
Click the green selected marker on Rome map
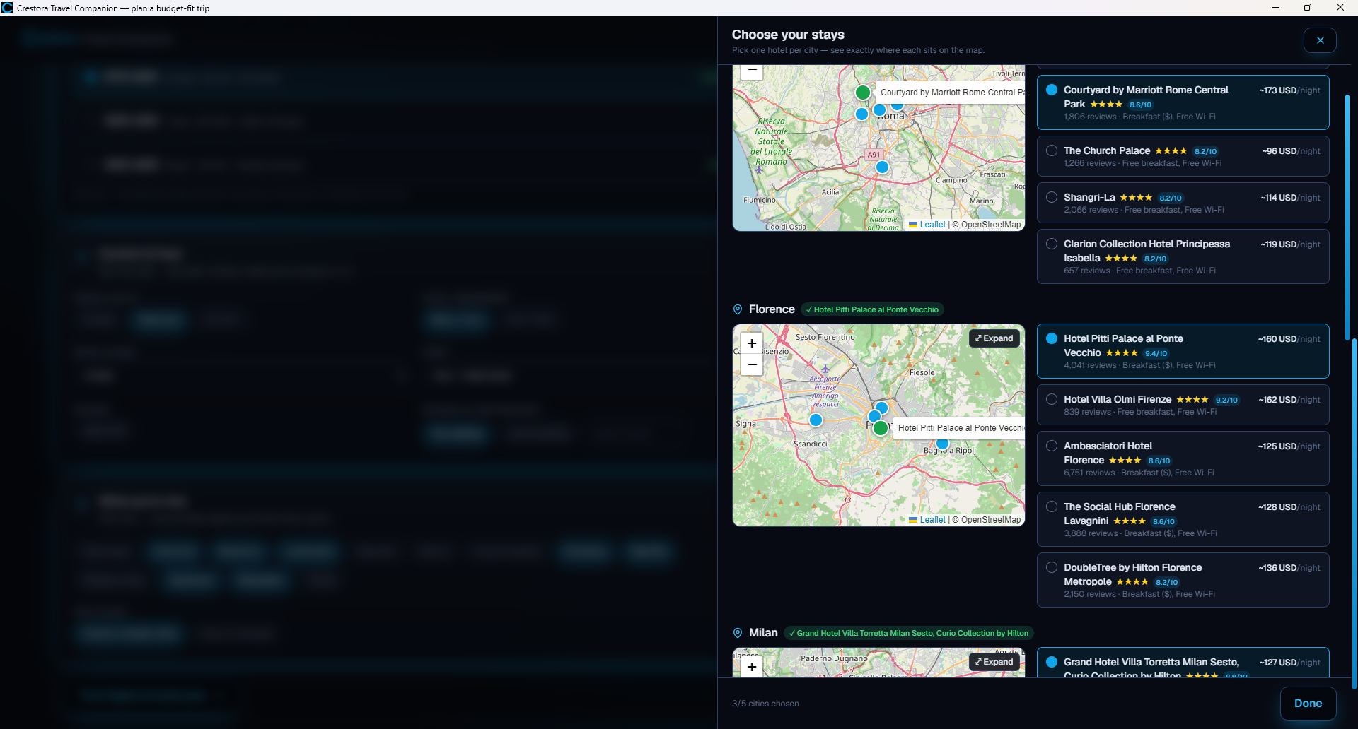[x=863, y=93]
